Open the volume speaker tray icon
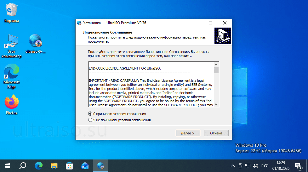 click(255, 166)
